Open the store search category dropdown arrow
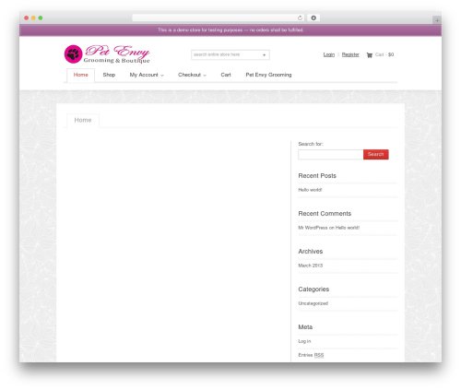 (x=264, y=55)
